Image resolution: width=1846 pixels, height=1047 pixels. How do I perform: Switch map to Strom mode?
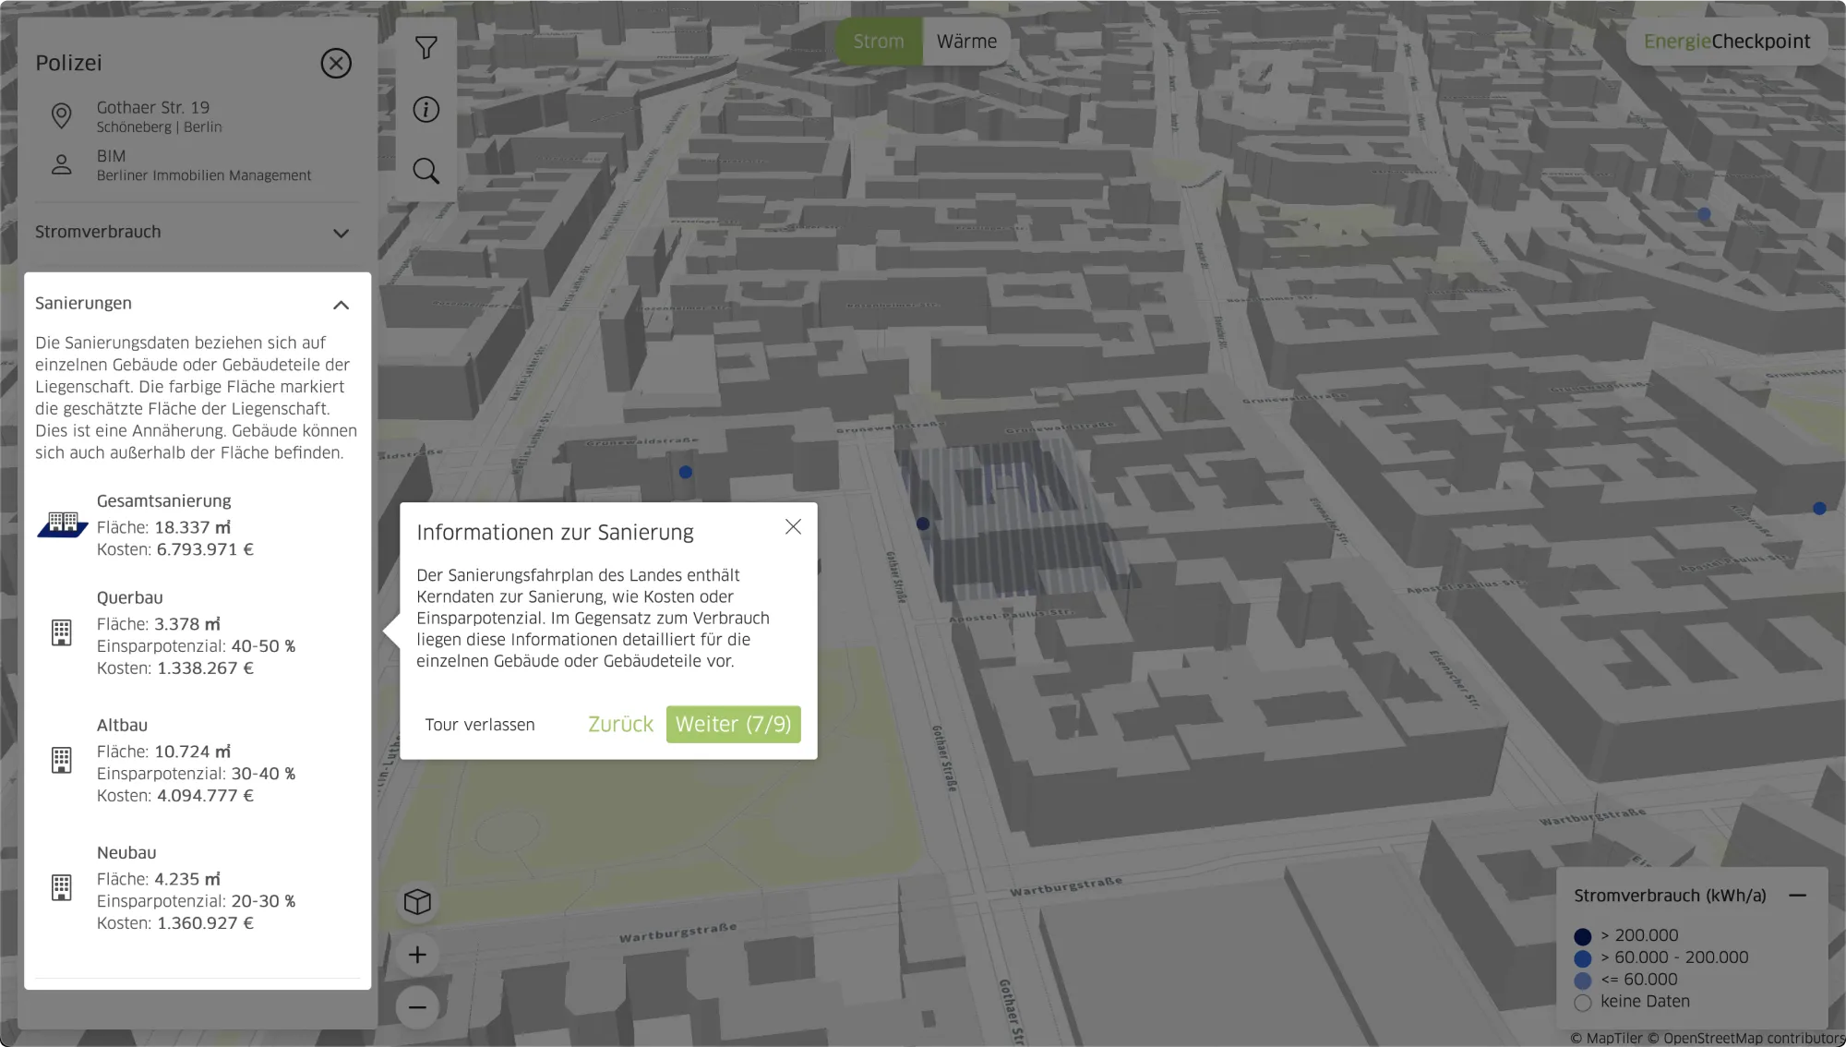click(x=878, y=42)
